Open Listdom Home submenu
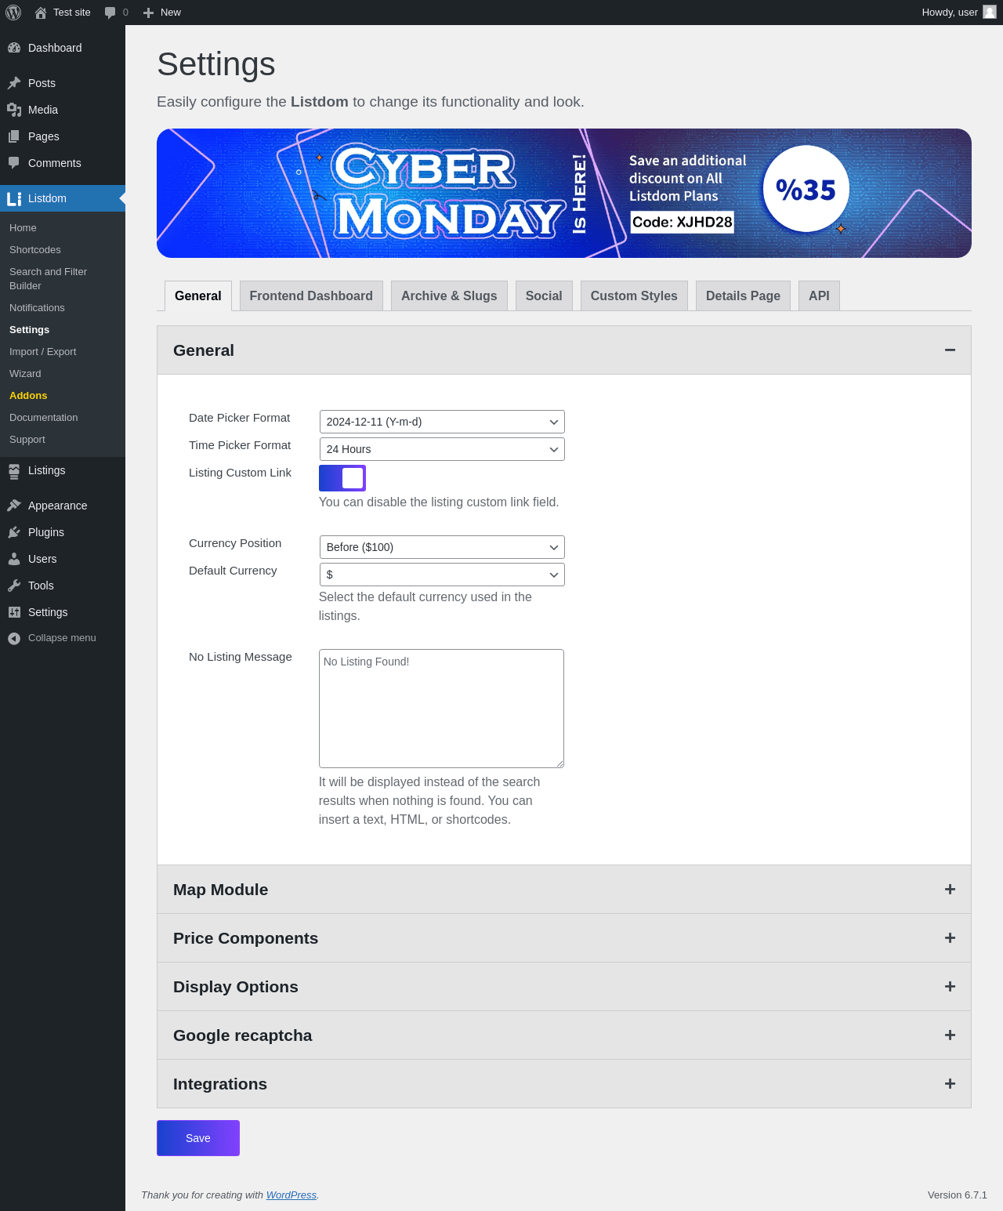The height and width of the screenshot is (1211, 1003). [63, 228]
